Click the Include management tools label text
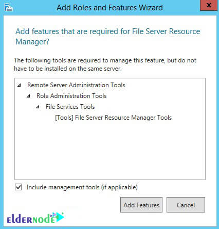 (x=82, y=187)
